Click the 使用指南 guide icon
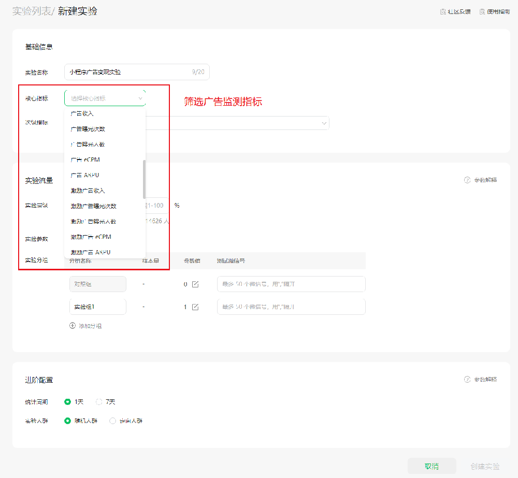Image resolution: width=518 pixels, height=478 pixels. [482, 11]
